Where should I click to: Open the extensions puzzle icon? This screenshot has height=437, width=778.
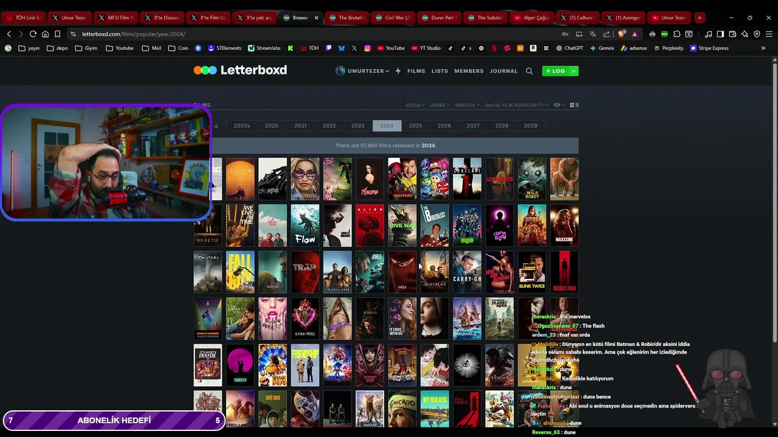[x=676, y=34]
